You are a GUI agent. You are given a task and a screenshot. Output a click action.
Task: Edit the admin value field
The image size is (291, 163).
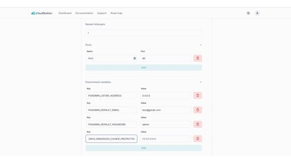tap(165, 125)
